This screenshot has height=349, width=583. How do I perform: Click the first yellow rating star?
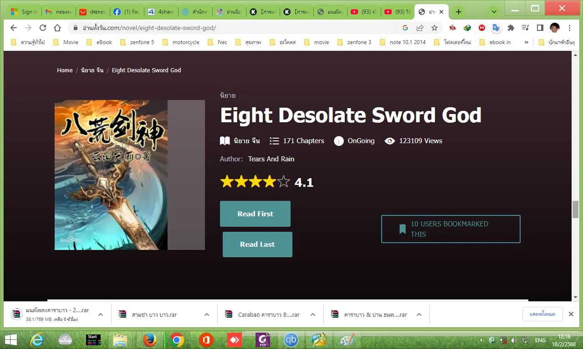click(227, 182)
